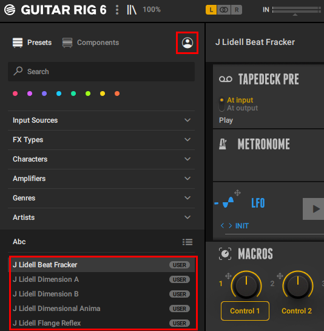This screenshot has width=324, height=331.
Task: Filter by the orange color tag
Action: [117, 94]
